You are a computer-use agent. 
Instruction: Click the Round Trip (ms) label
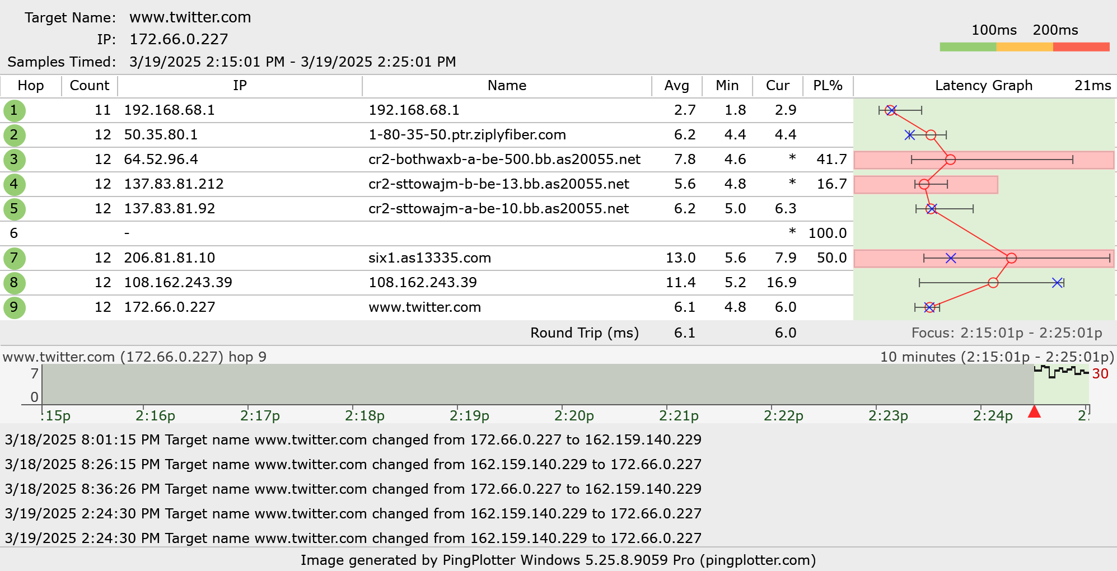[x=585, y=333]
